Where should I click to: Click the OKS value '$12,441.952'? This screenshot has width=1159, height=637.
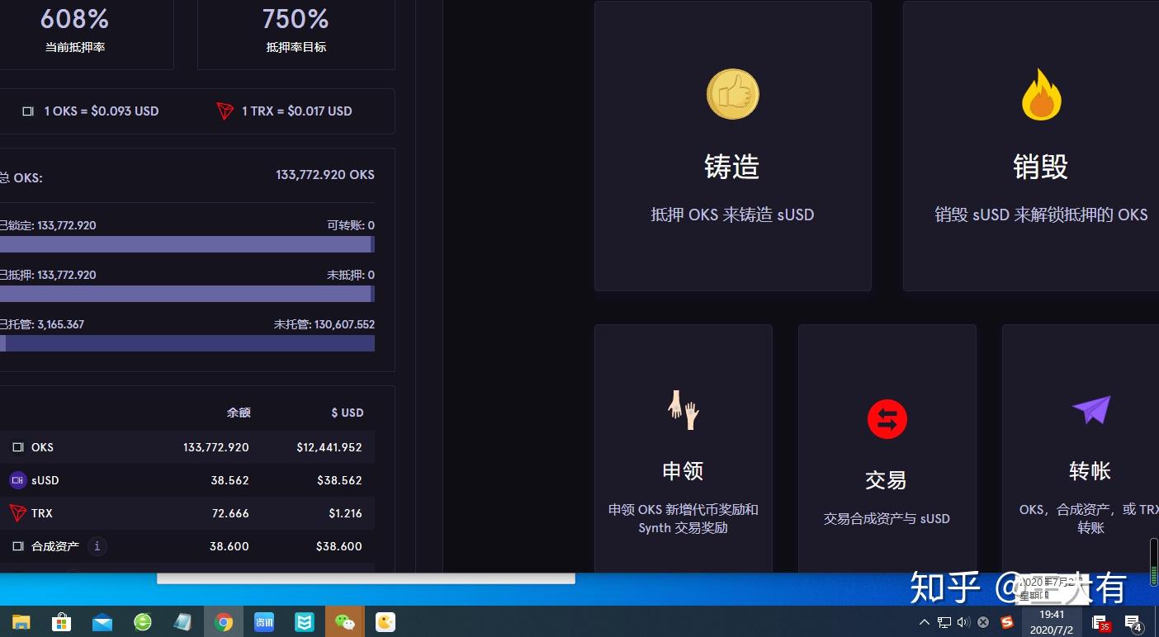(x=329, y=447)
